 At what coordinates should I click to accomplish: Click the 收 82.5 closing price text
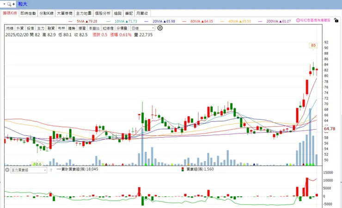click(81, 35)
